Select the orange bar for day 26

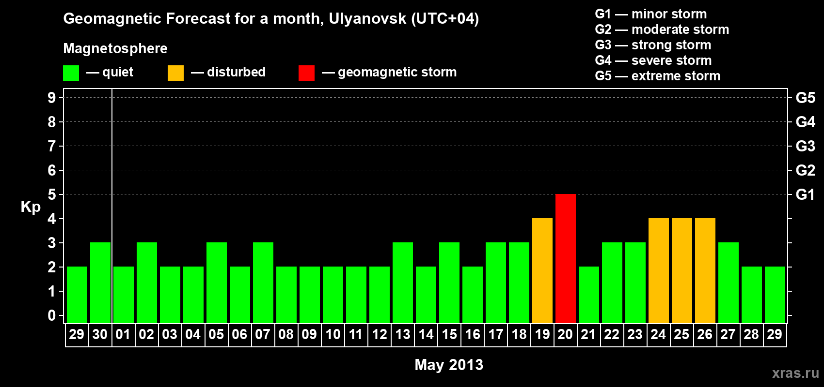coord(705,270)
